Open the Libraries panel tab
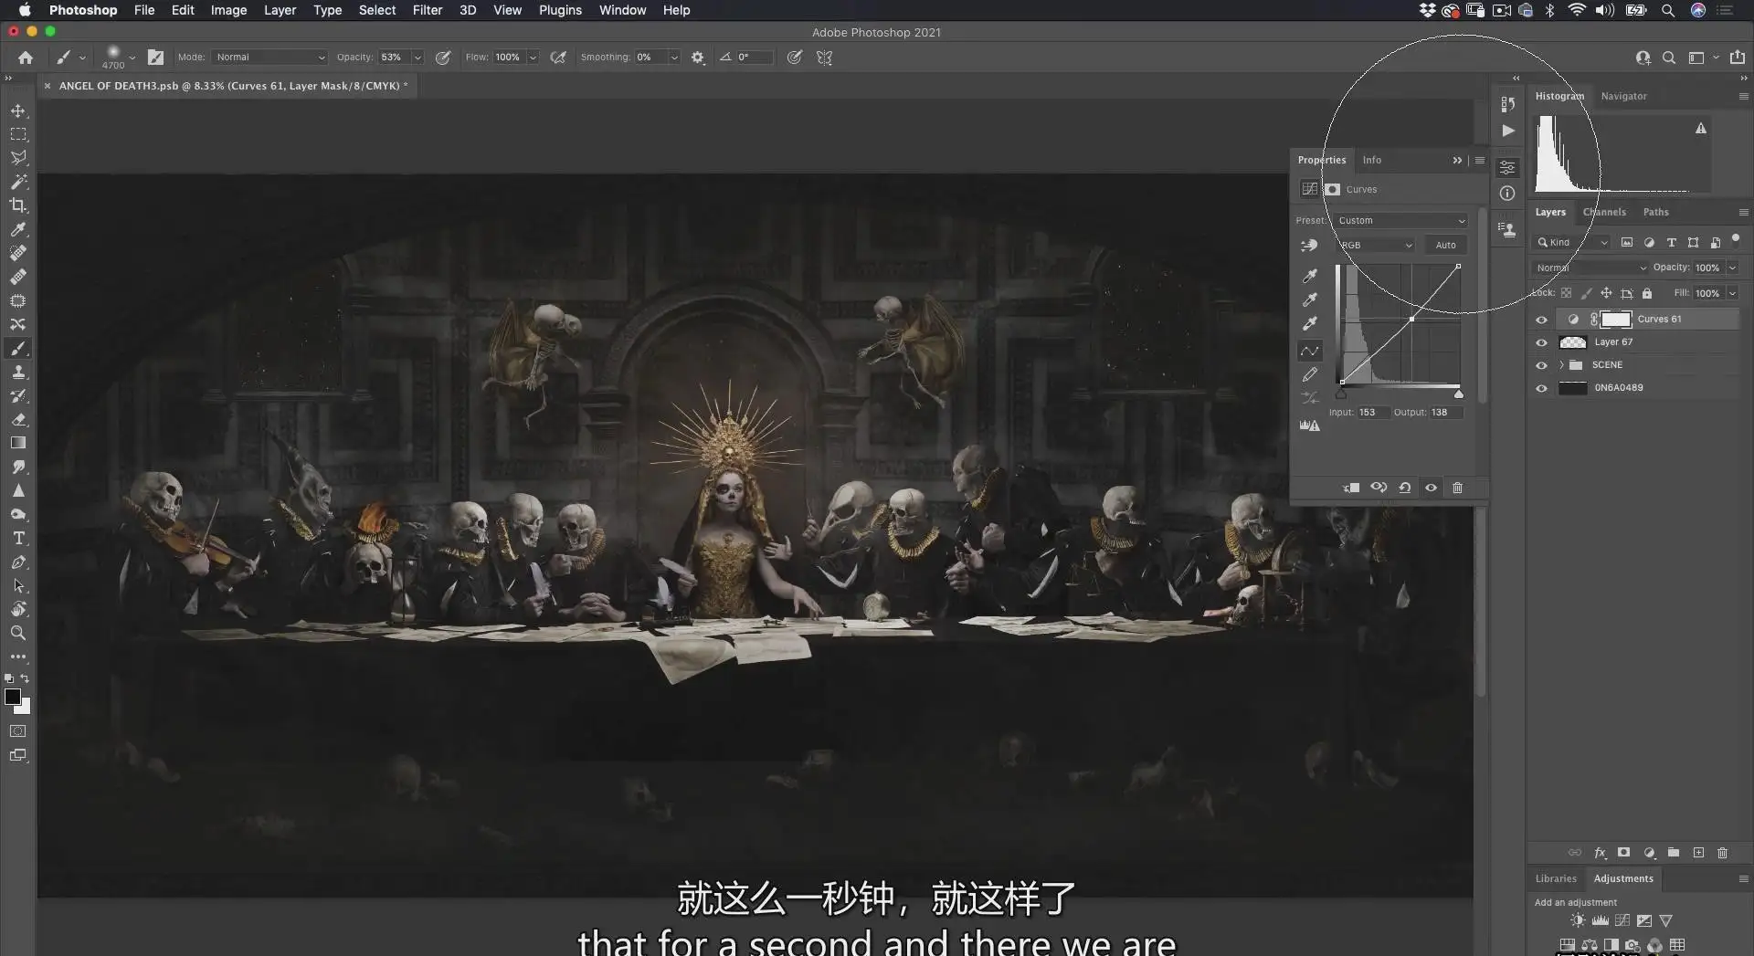1754x956 pixels. click(1556, 878)
